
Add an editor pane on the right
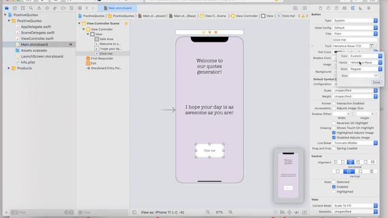(x=304, y=8)
